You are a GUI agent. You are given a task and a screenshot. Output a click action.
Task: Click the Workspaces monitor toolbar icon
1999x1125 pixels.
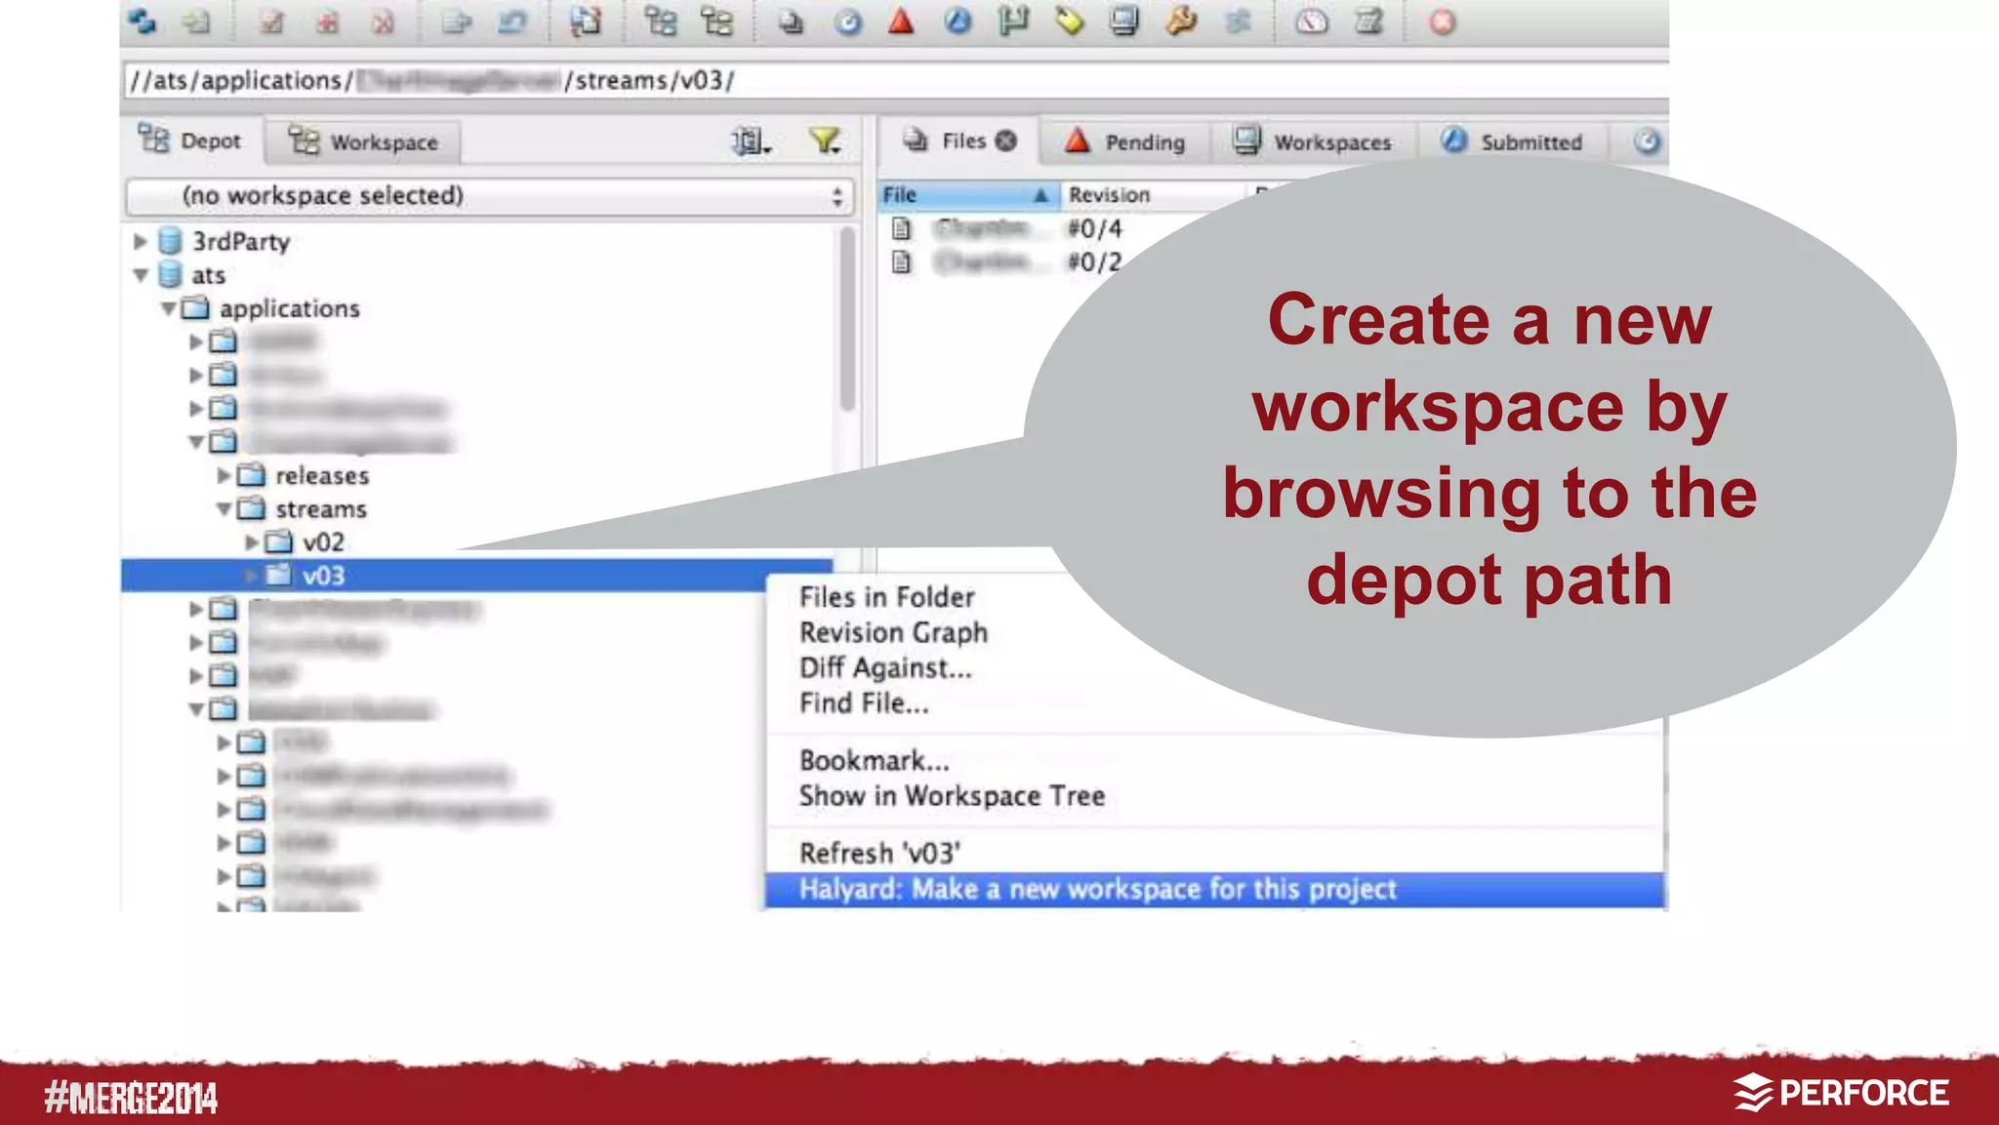coord(1124,20)
